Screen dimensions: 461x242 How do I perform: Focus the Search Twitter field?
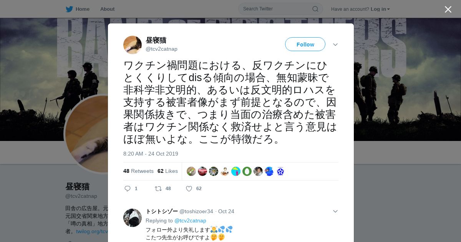click(x=277, y=9)
